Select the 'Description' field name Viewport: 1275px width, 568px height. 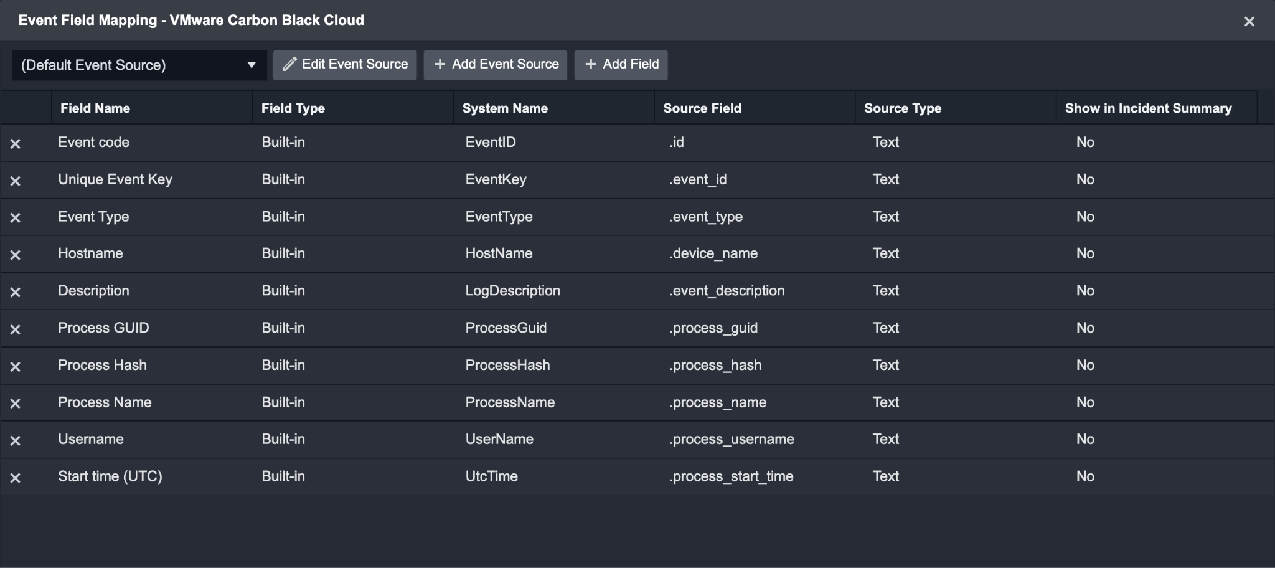(93, 291)
